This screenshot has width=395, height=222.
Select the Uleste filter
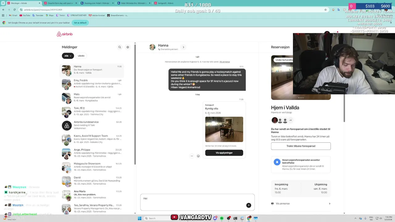pyautogui.click(x=81, y=56)
